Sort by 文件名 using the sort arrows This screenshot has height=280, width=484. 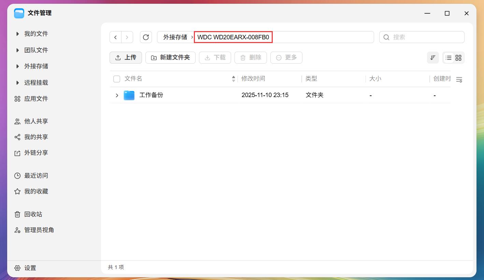click(233, 79)
